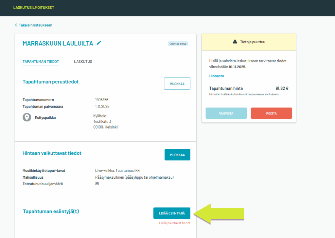Click the event price 91,82 €
The width and height of the screenshot is (335, 238).
coord(282,89)
